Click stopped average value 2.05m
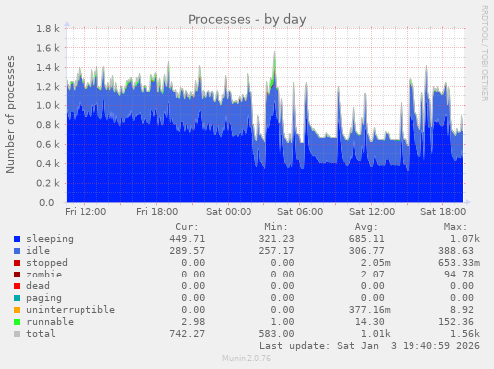The width and height of the screenshot is (494, 369). click(x=376, y=263)
